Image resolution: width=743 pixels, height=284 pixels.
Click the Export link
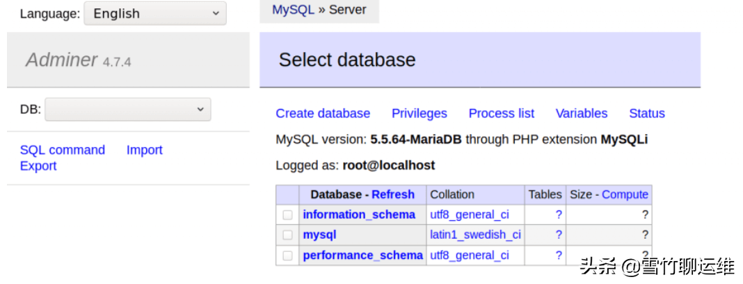pyautogui.click(x=38, y=166)
